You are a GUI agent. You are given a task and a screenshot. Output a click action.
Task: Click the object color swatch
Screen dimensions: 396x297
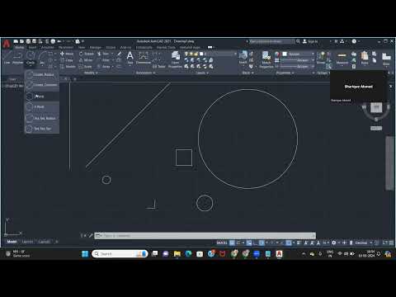(285, 54)
